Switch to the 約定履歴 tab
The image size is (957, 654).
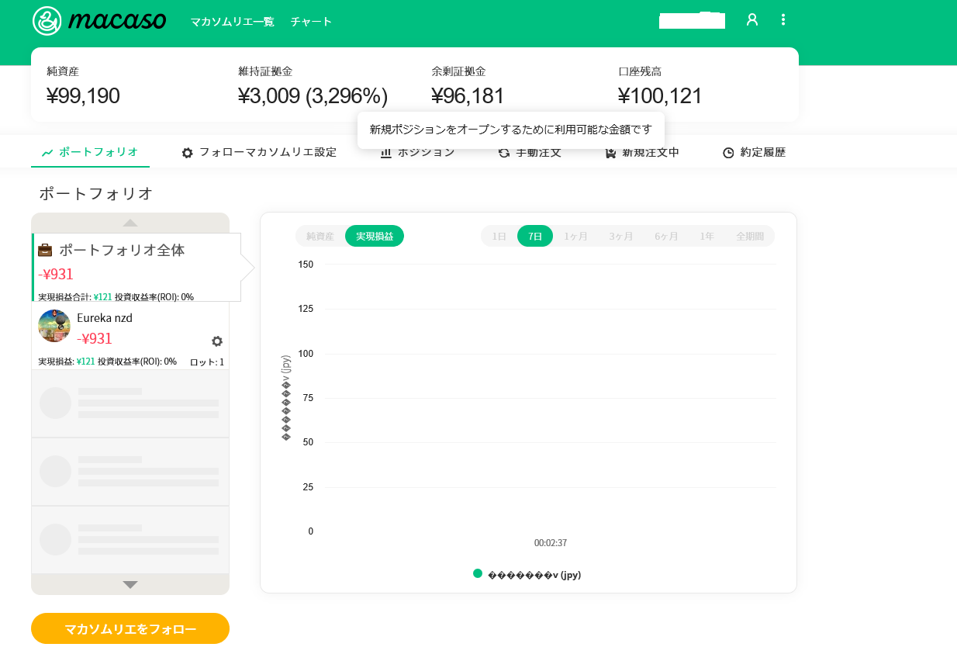coord(754,153)
